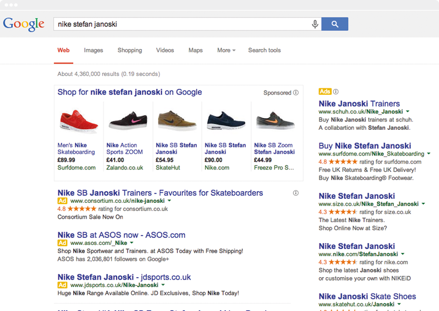
Task: Open the red Nike shoe product image
Action: click(x=79, y=121)
